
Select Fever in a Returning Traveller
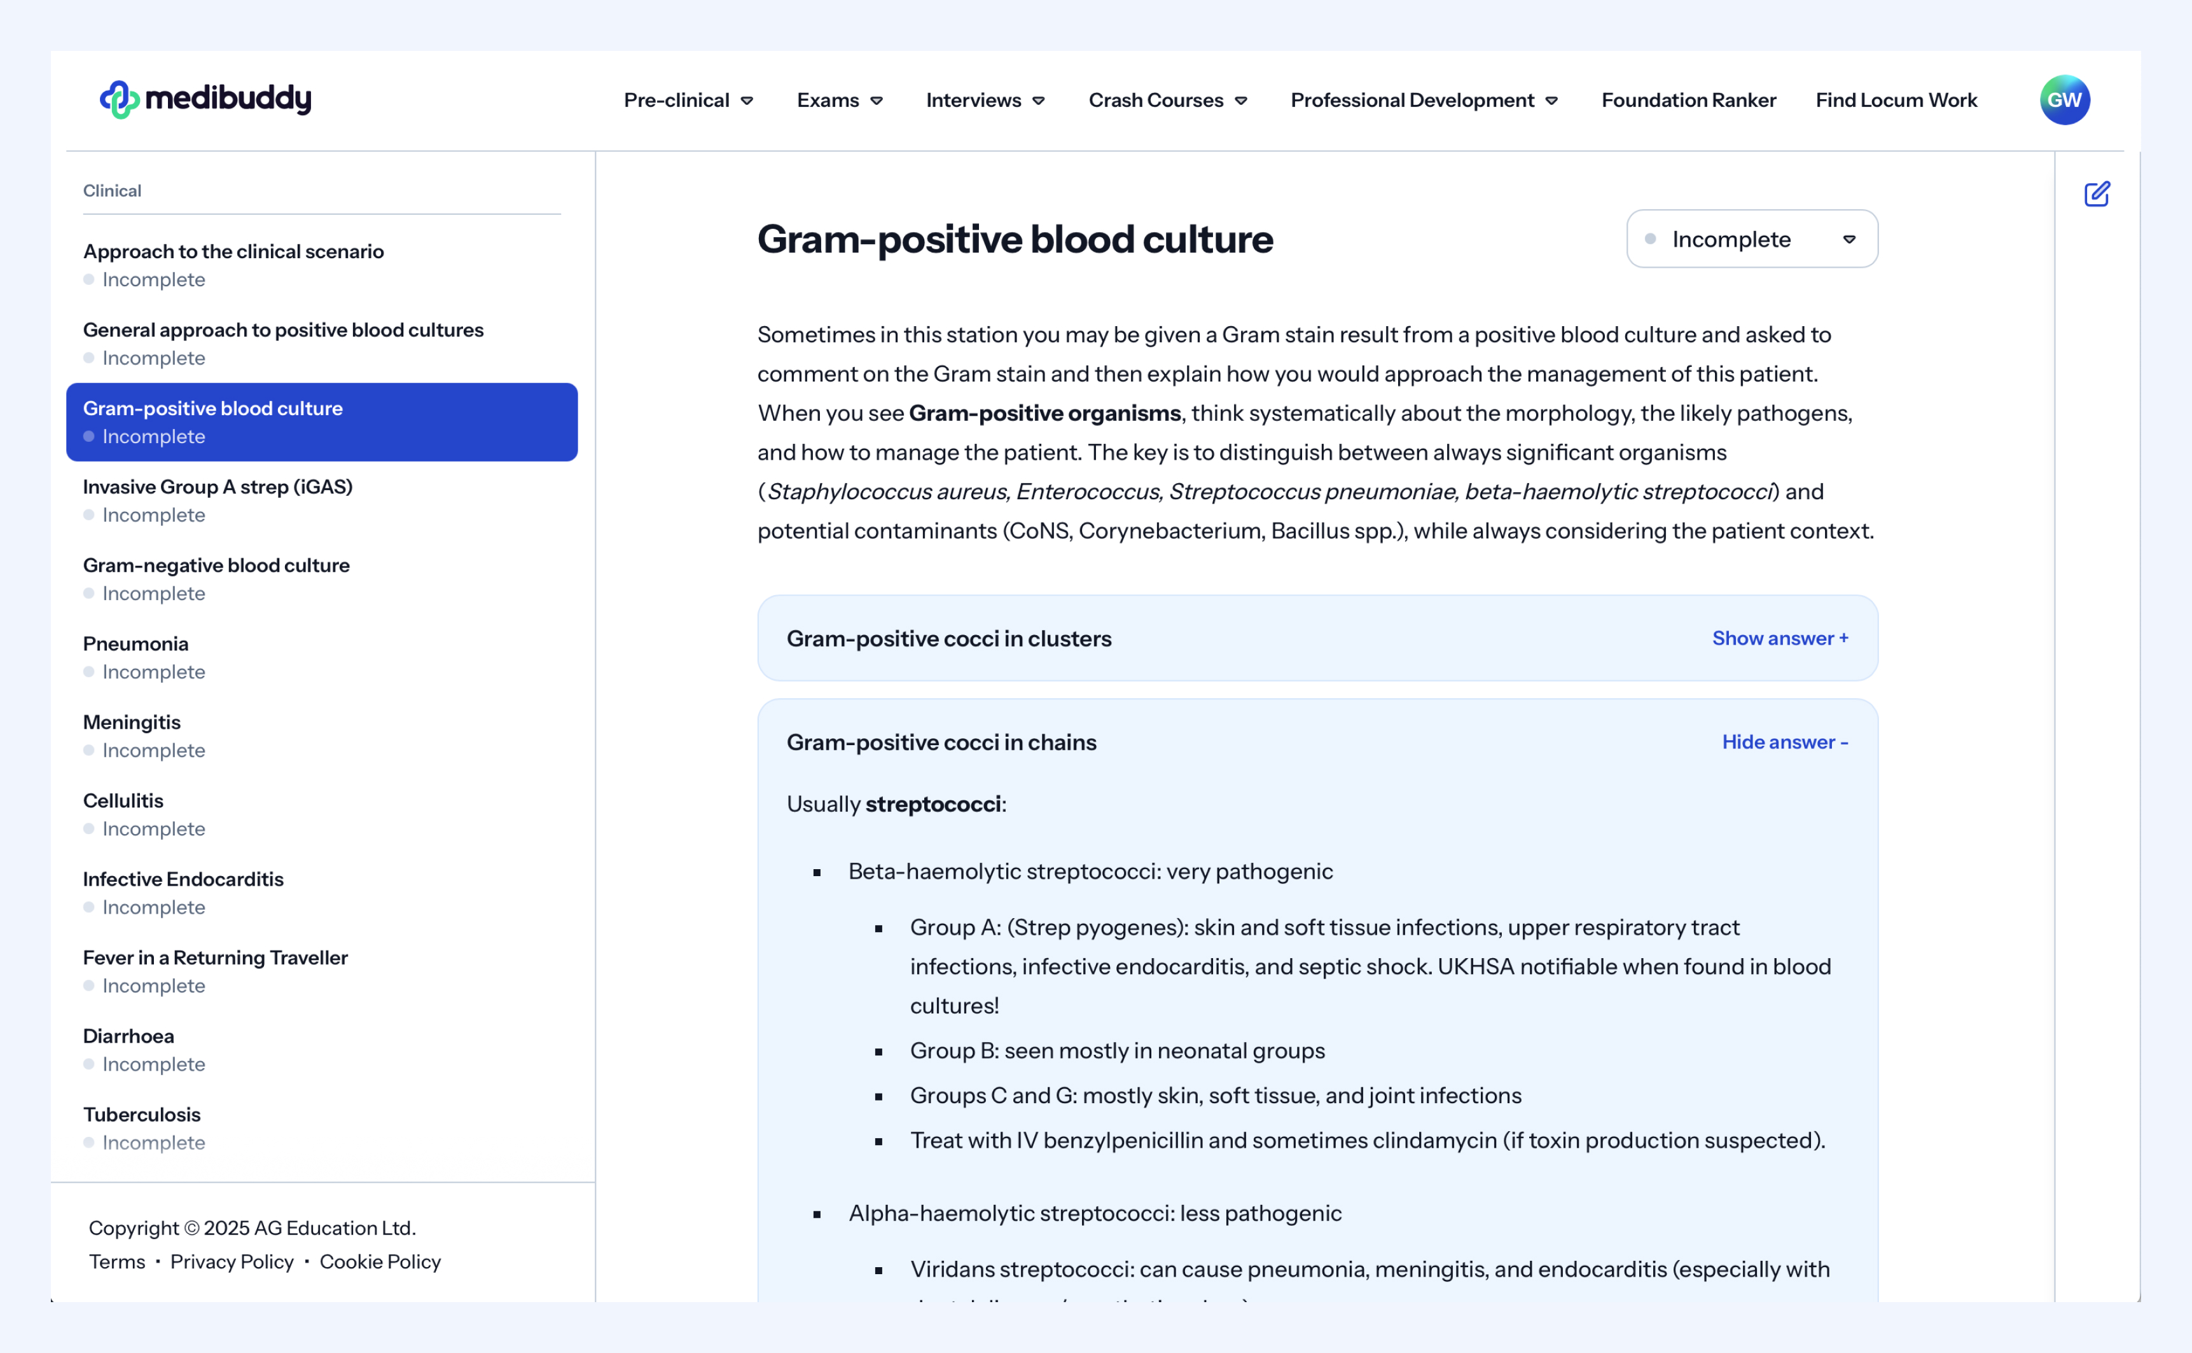pos(215,958)
